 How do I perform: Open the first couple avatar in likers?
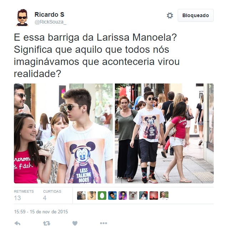[x=81, y=196]
